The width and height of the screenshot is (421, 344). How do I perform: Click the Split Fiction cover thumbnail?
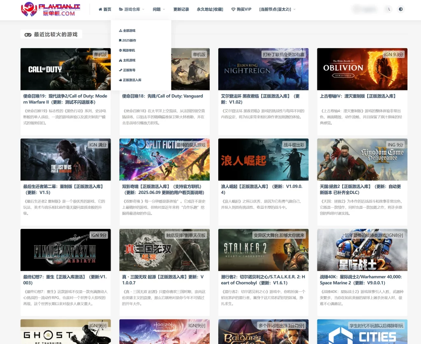click(164, 159)
